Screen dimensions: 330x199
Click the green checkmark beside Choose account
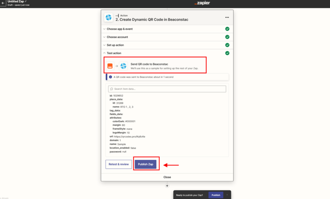(227, 37)
